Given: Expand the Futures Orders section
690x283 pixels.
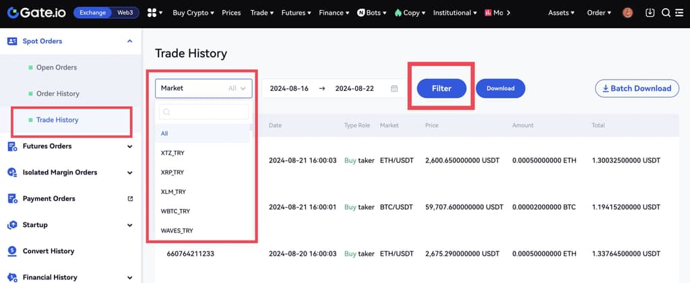Looking at the screenshot, I should (129, 146).
